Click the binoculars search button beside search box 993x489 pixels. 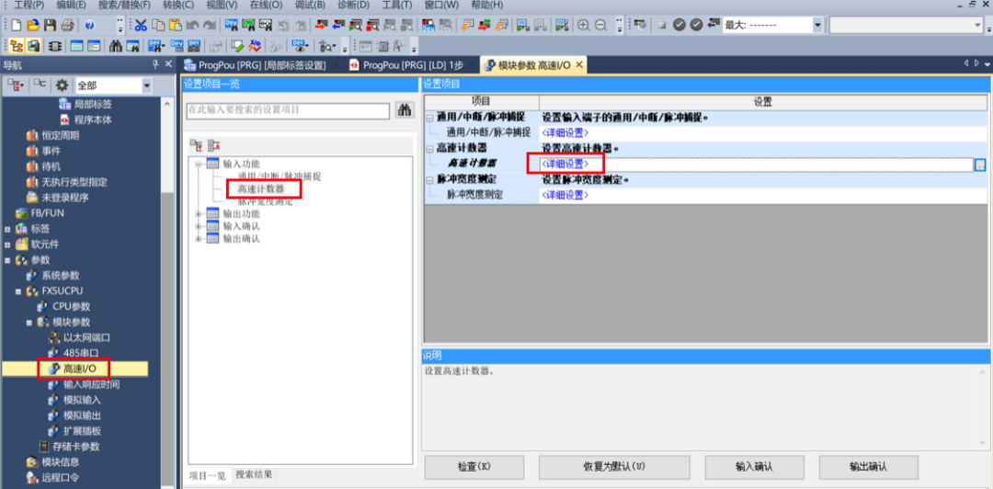(x=405, y=110)
